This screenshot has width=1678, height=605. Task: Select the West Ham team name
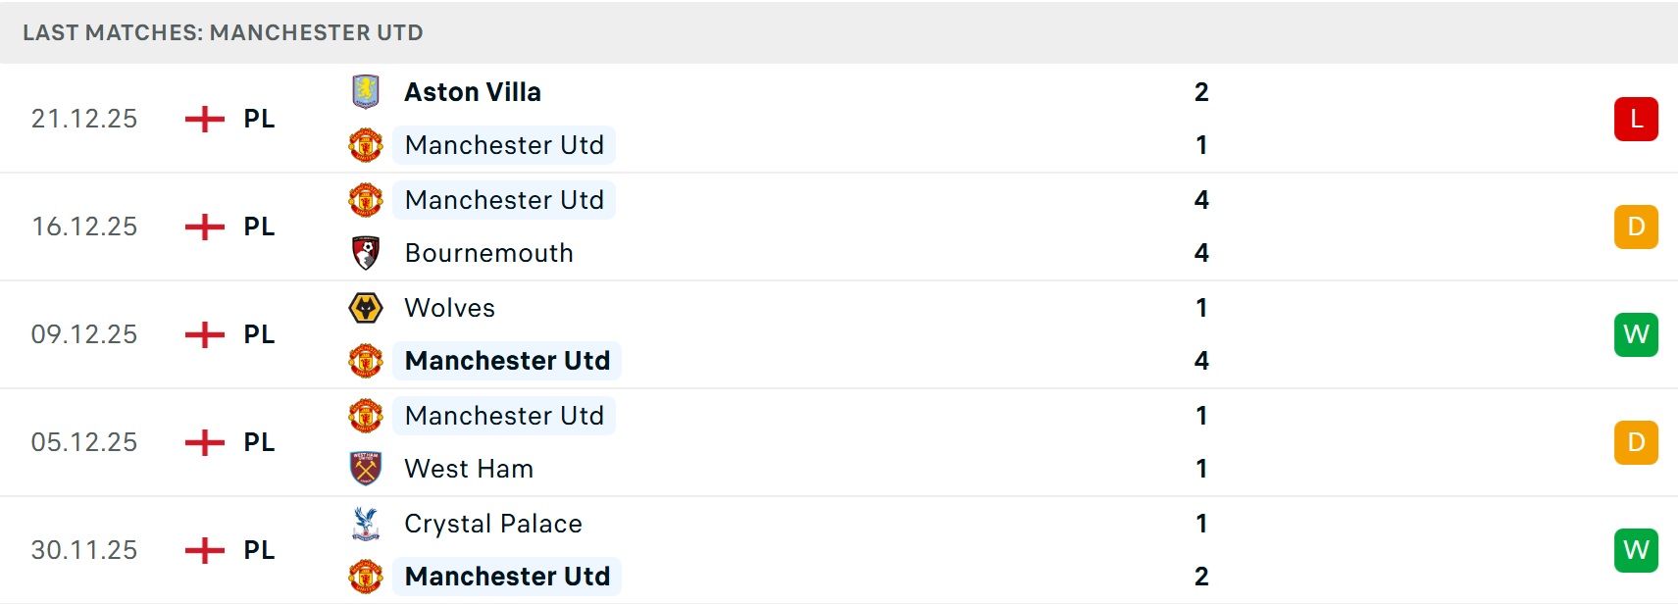(469, 469)
